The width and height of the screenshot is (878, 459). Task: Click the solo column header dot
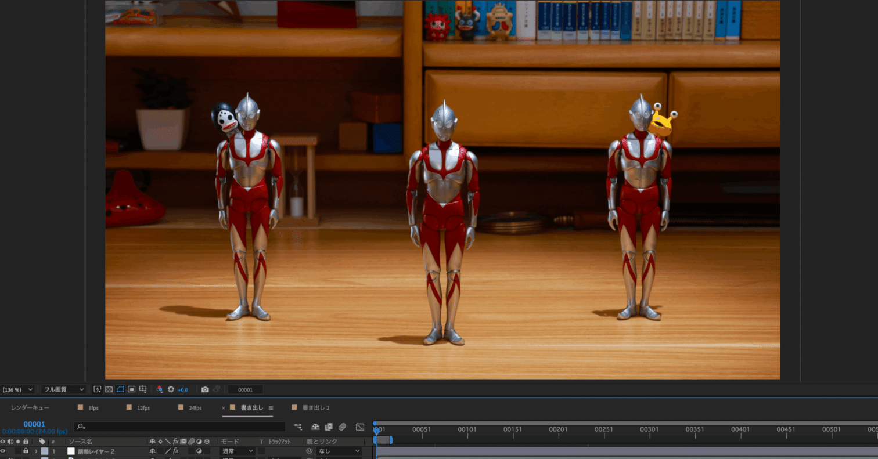click(18, 442)
